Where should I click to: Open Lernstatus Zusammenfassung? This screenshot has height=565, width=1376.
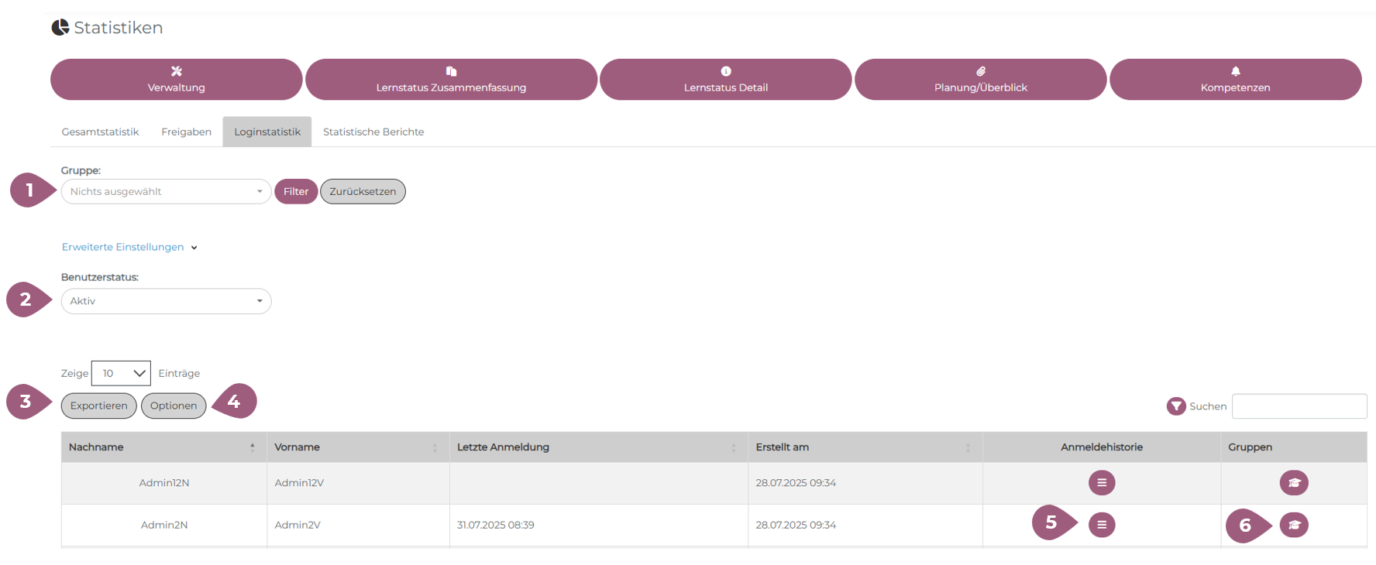[451, 80]
